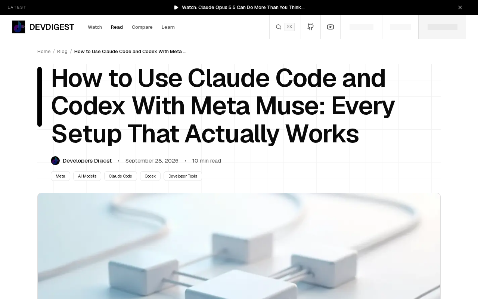Click the 'LATEST' banner label
This screenshot has height=299, width=478.
17,7
